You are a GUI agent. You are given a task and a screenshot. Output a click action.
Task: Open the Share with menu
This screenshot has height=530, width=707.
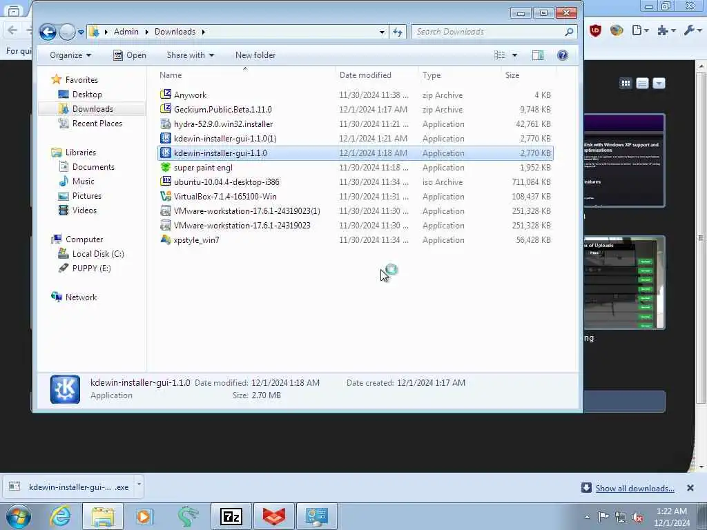click(x=191, y=55)
